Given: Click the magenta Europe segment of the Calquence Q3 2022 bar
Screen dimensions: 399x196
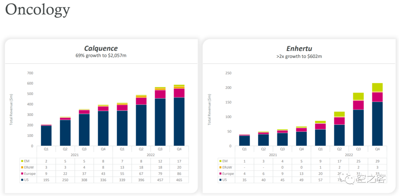Looking at the screenshot, I should (160, 94).
